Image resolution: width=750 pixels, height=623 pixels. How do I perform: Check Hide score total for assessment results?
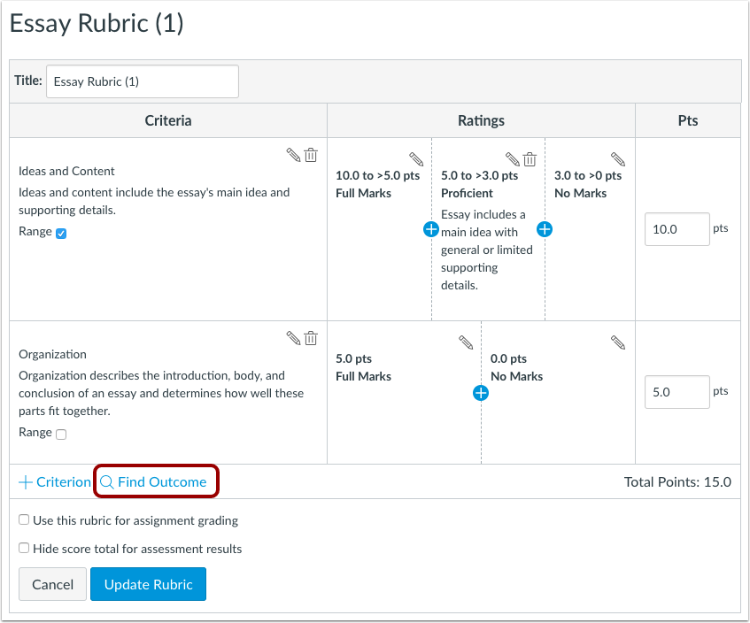[25, 549]
